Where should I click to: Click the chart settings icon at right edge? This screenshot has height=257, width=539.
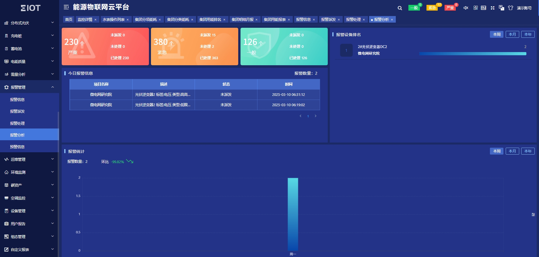point(533,215)
